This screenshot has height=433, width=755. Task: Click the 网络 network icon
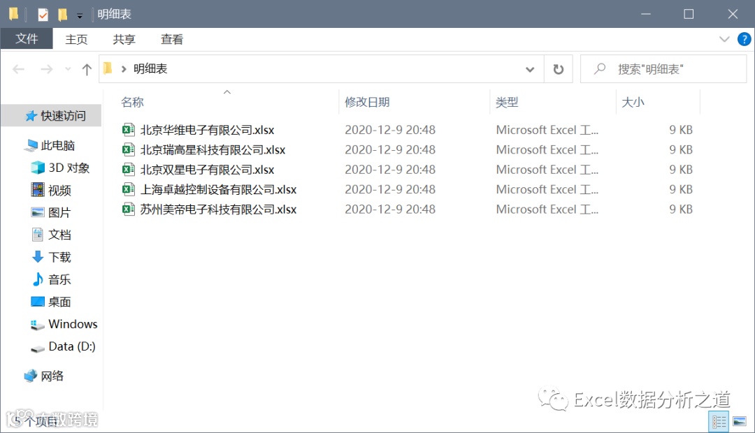[x=30, y=375]
